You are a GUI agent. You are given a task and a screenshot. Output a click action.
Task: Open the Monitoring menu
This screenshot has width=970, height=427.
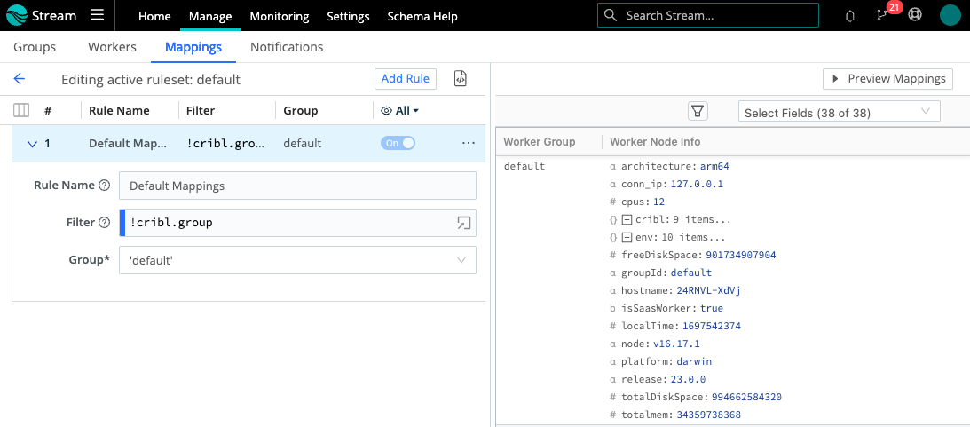tap(279, 16)
